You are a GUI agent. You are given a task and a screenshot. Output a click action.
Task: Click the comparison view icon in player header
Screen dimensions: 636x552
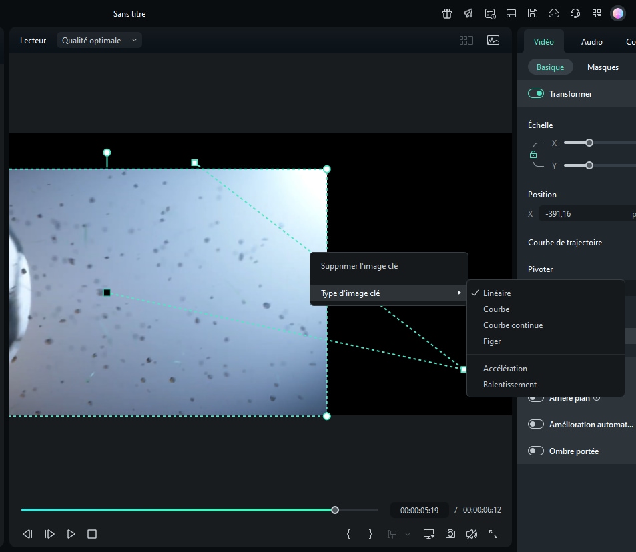(x=466, y=40)
